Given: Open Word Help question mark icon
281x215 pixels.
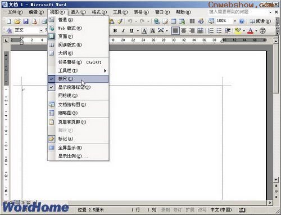Looking at the screenshot, I should click(242, 21).
